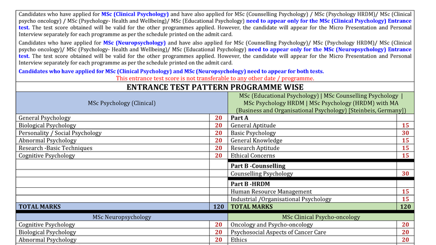Select 'Personality / Social Psychology' row
Viewport: 436px width, 245px height.
point(60,133)
